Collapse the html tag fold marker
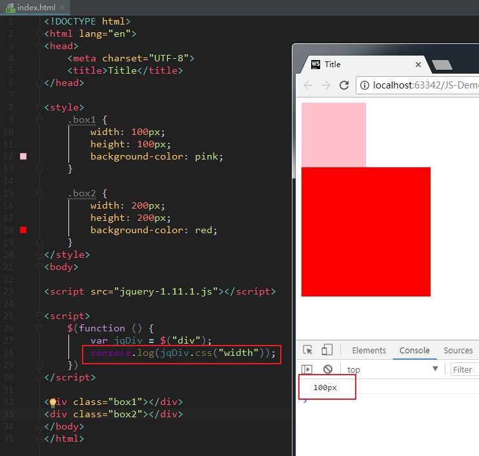 (x=39, y=34)
